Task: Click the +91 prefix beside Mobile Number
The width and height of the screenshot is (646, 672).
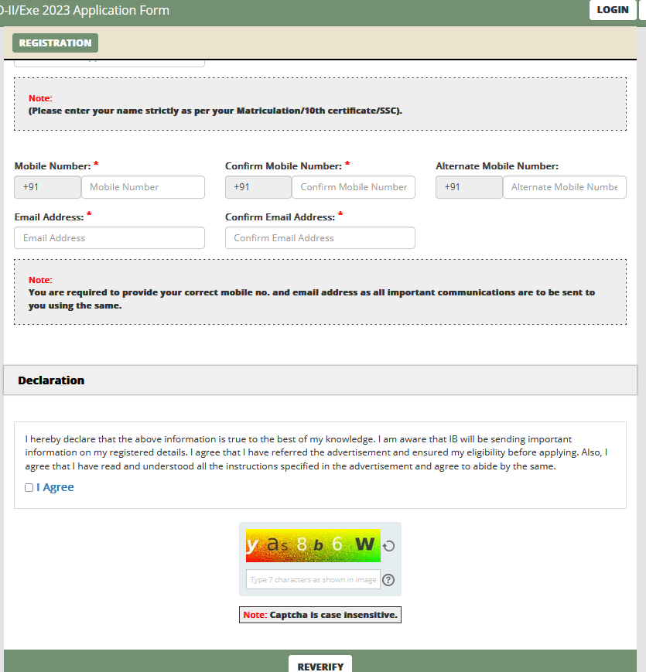Action: click(x=48, y=187)
